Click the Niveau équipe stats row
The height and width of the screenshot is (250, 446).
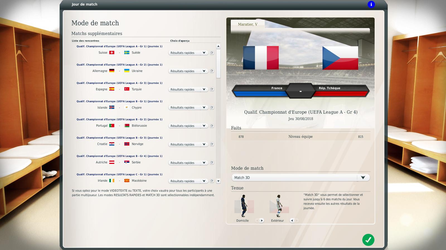[x=300, y=137]
